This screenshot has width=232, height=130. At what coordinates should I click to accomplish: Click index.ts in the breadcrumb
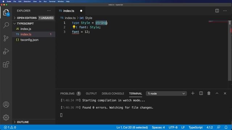70,18
